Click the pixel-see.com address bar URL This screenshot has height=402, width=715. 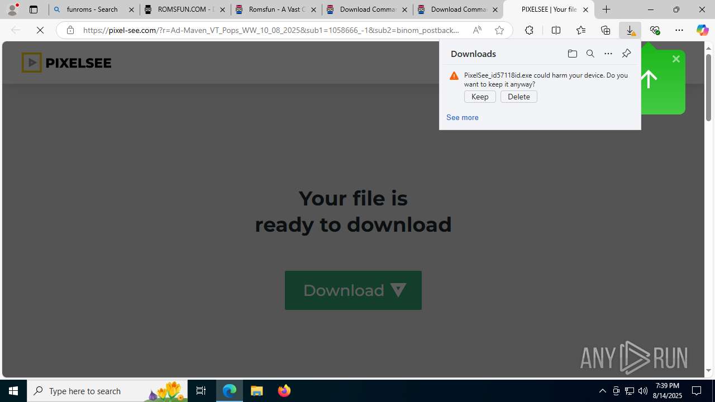pyautogui.click(x=271, y=30)
